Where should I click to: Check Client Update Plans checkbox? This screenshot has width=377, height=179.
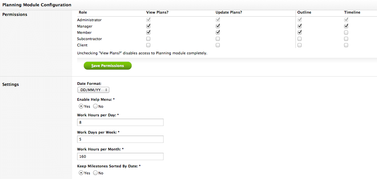(x=218, y=45)
